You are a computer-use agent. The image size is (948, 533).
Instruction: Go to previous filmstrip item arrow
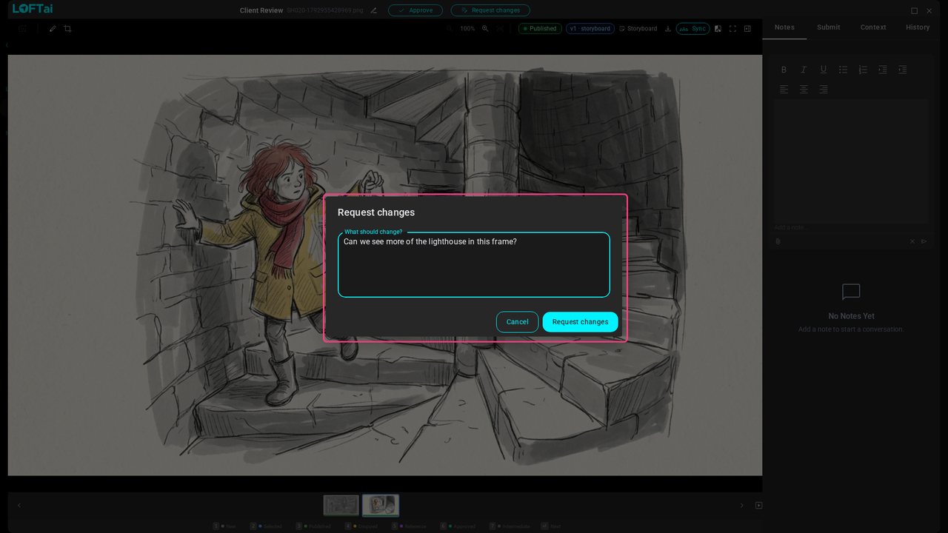point(19,506)
